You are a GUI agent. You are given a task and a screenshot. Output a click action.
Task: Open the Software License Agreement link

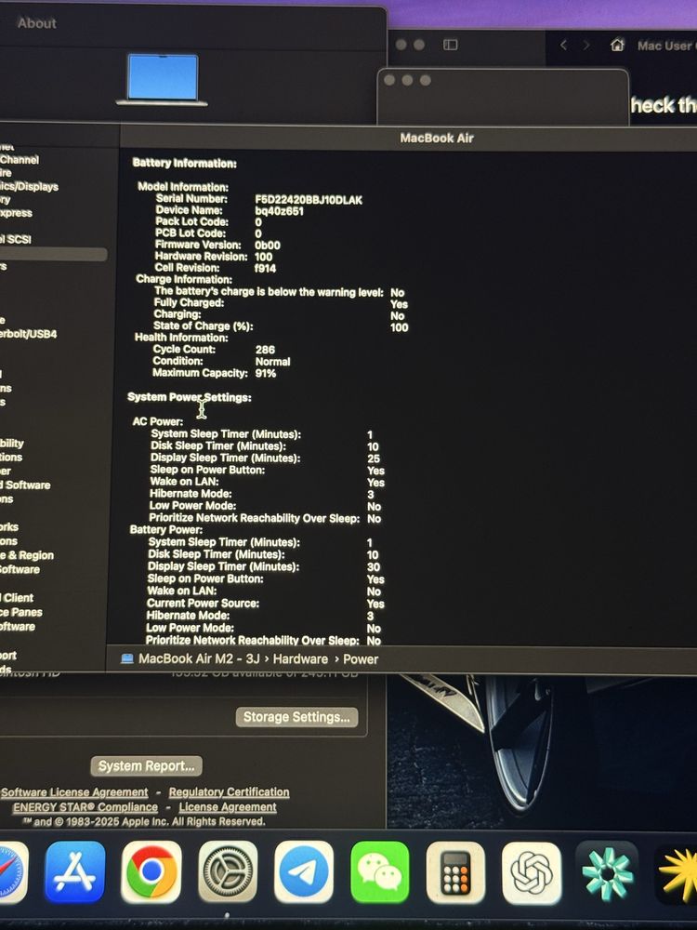pyautogui.click(x=74, y=792)
